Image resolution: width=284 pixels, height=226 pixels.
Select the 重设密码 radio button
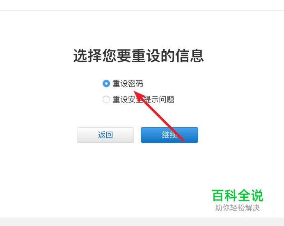pyautogui.click(x=106, y=84)
